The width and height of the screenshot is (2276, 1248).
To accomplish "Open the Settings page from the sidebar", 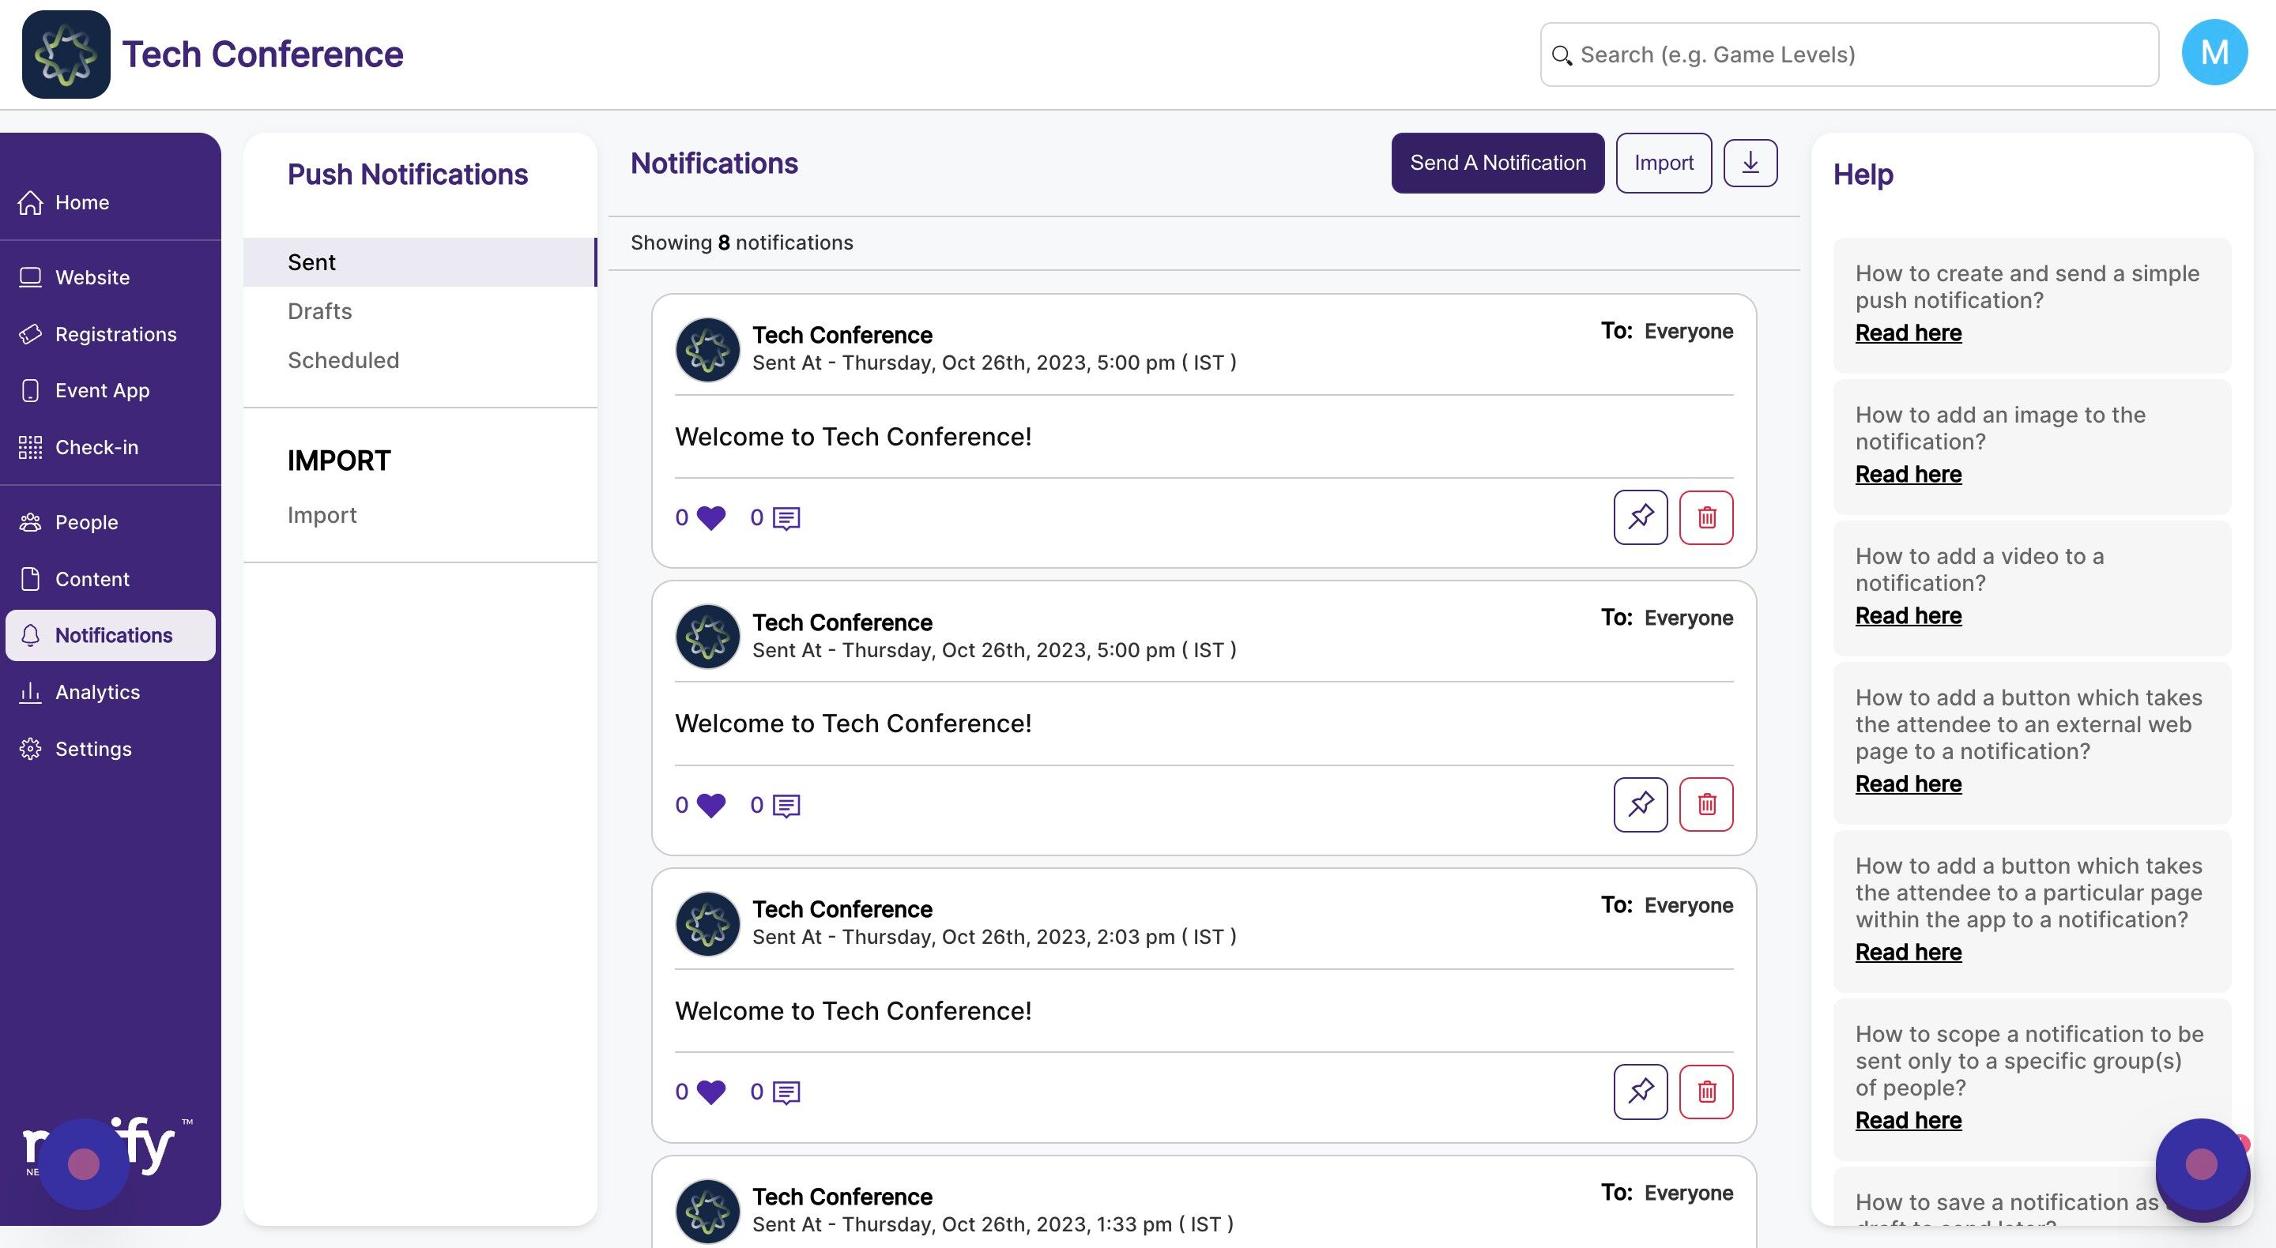I will [x=92, y=749].
